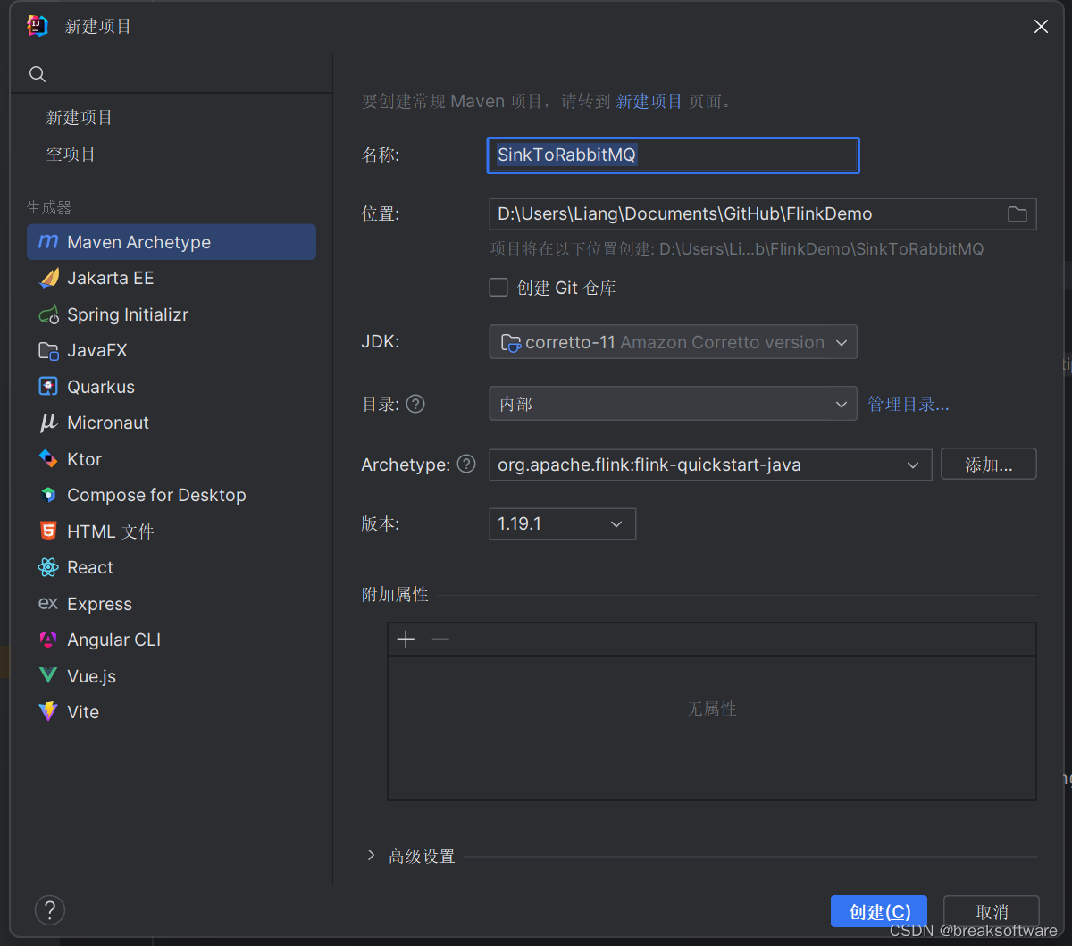Click the Archetype help question mark
Viewport: 1072px width, 946px height.
465,464
